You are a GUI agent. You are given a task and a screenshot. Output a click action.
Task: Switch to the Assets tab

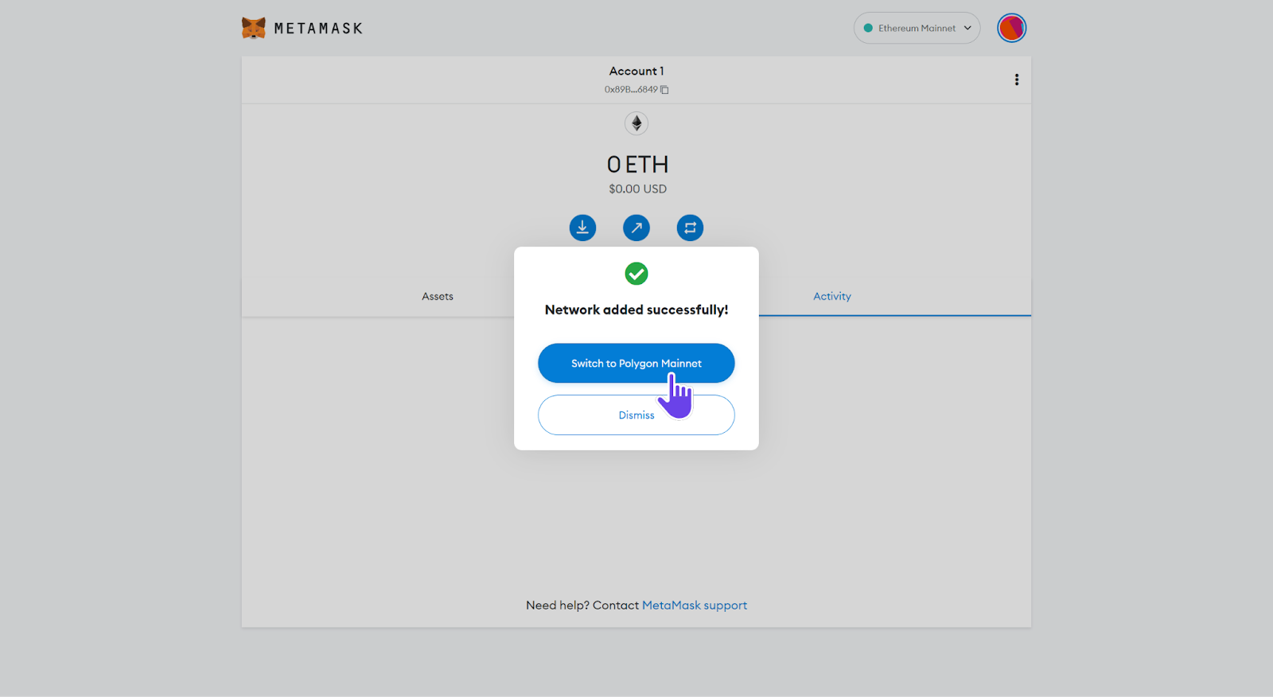tap(438, 296)
